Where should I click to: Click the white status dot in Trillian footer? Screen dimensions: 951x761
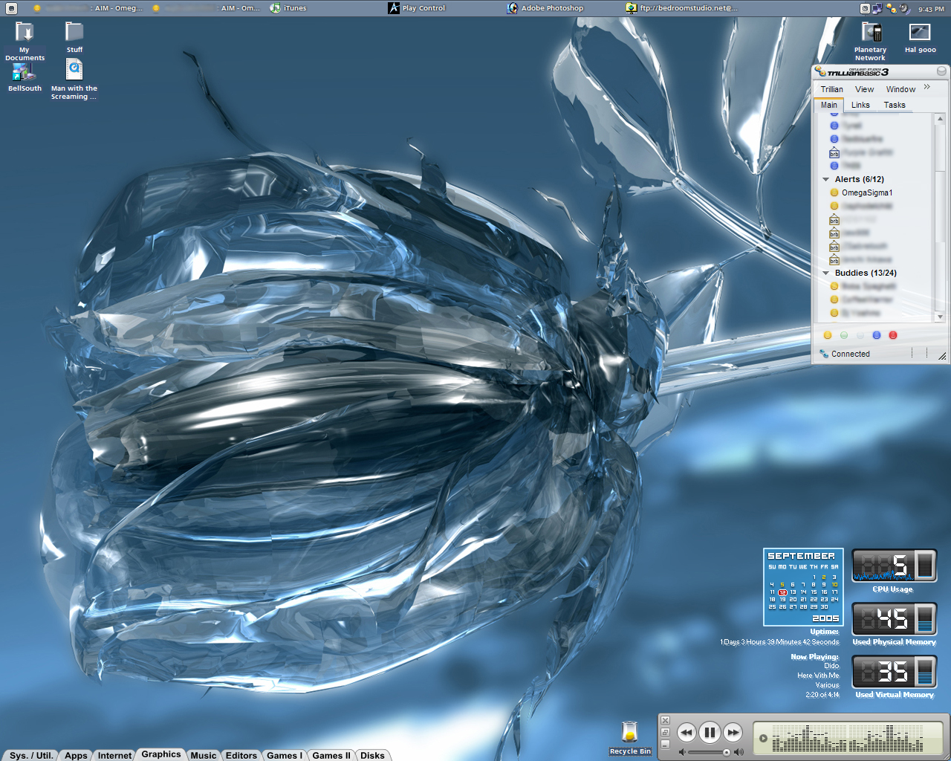click(x=860, y=335)
